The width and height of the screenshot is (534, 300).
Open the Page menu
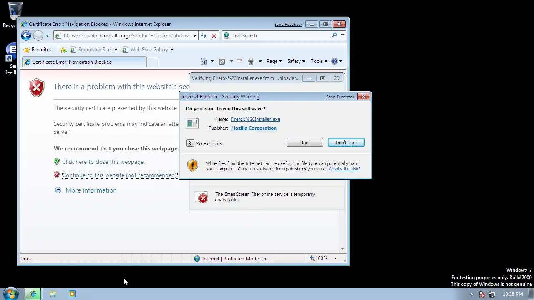coord(274,61)
